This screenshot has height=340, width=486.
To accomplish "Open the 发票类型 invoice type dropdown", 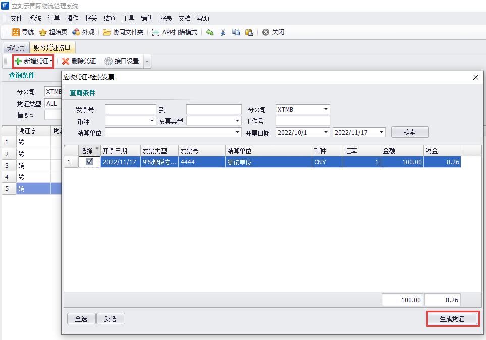I will click(238, 121).
